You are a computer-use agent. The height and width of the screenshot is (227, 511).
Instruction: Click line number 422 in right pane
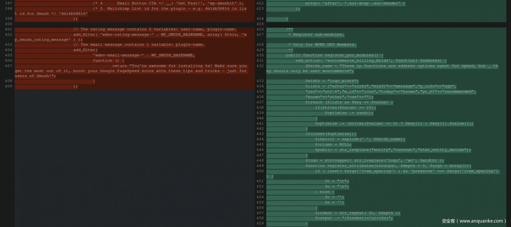click(260, 3)
